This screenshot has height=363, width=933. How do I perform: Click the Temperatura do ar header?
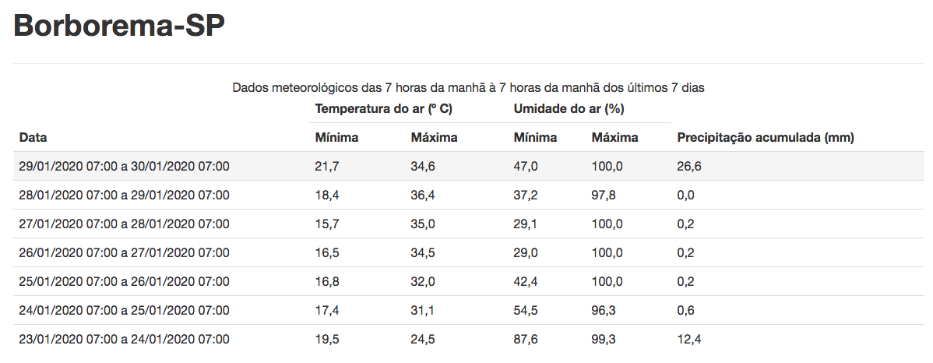pyautogui.click(x=383, y=108)
